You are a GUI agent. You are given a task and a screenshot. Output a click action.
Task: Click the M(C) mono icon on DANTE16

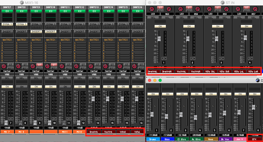point(140,67)
